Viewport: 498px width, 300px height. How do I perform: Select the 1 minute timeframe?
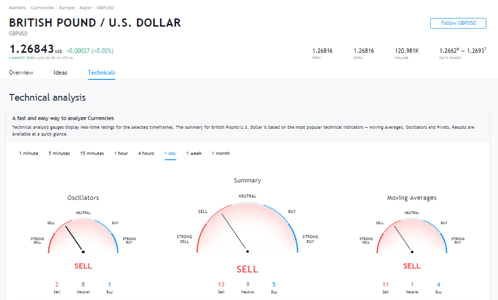(29, 154)
